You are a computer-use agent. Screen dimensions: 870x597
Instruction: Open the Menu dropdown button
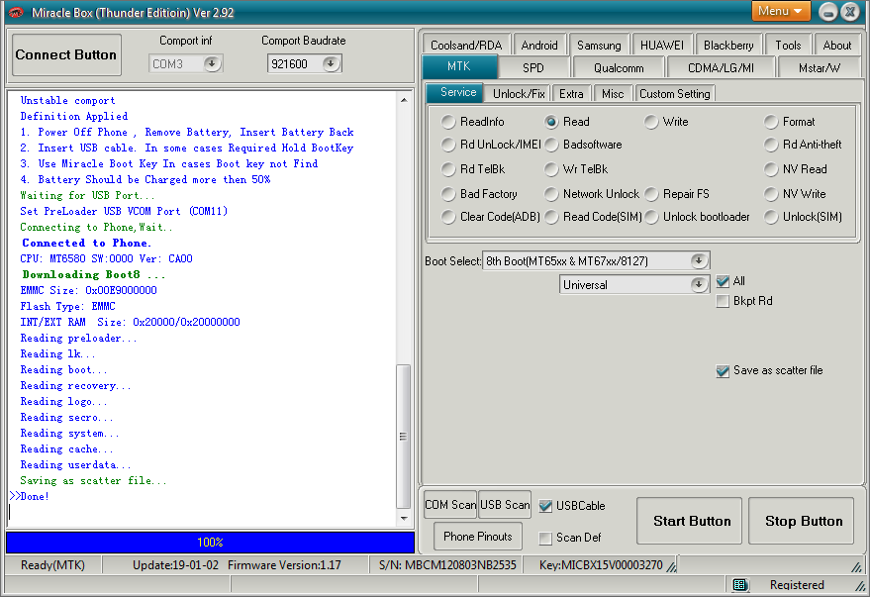(x=781, y=11)
